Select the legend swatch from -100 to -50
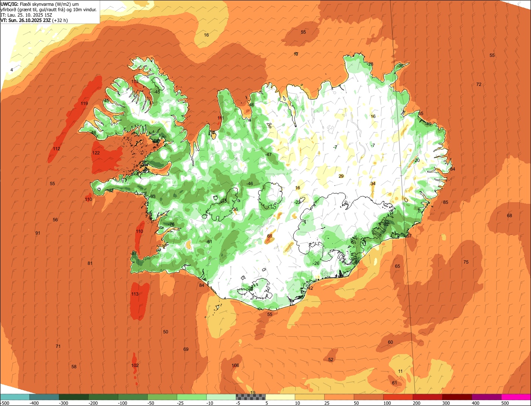 pyautogui.click(x=133, y=397)
